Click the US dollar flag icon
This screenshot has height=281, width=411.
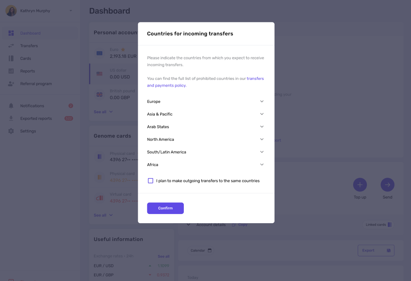click(99, 74)
